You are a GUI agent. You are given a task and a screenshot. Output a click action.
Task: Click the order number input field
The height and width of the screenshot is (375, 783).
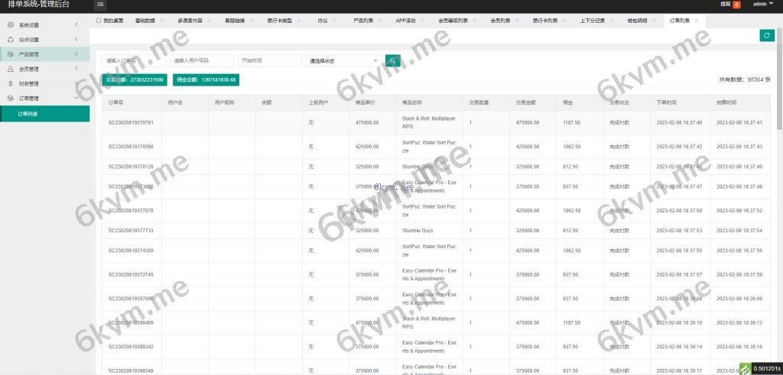pos(133,60)
